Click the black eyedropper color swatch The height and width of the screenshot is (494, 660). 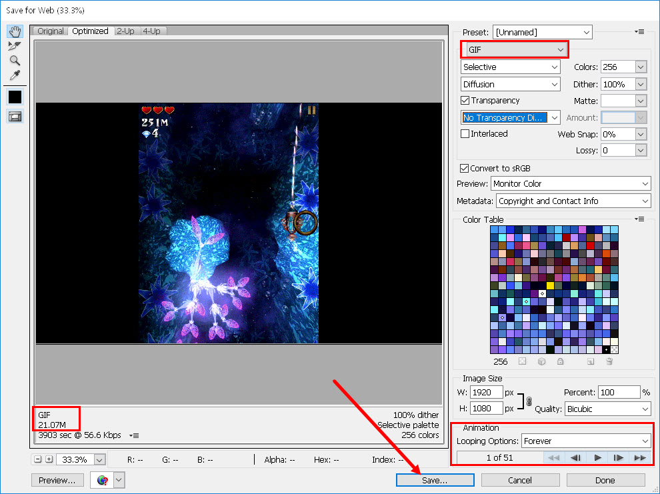pyautogui.click(x=15, y=97)
